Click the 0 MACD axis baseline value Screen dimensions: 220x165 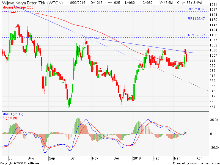(211, 134)
